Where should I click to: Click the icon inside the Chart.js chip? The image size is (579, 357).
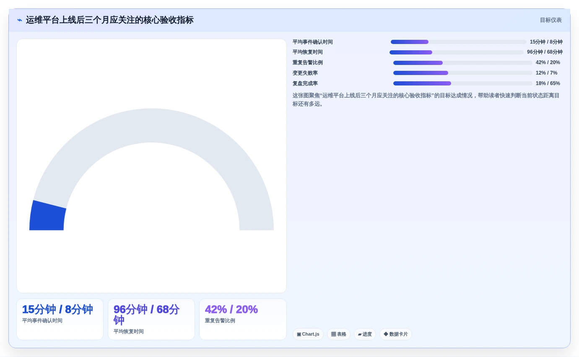point(299,334)
